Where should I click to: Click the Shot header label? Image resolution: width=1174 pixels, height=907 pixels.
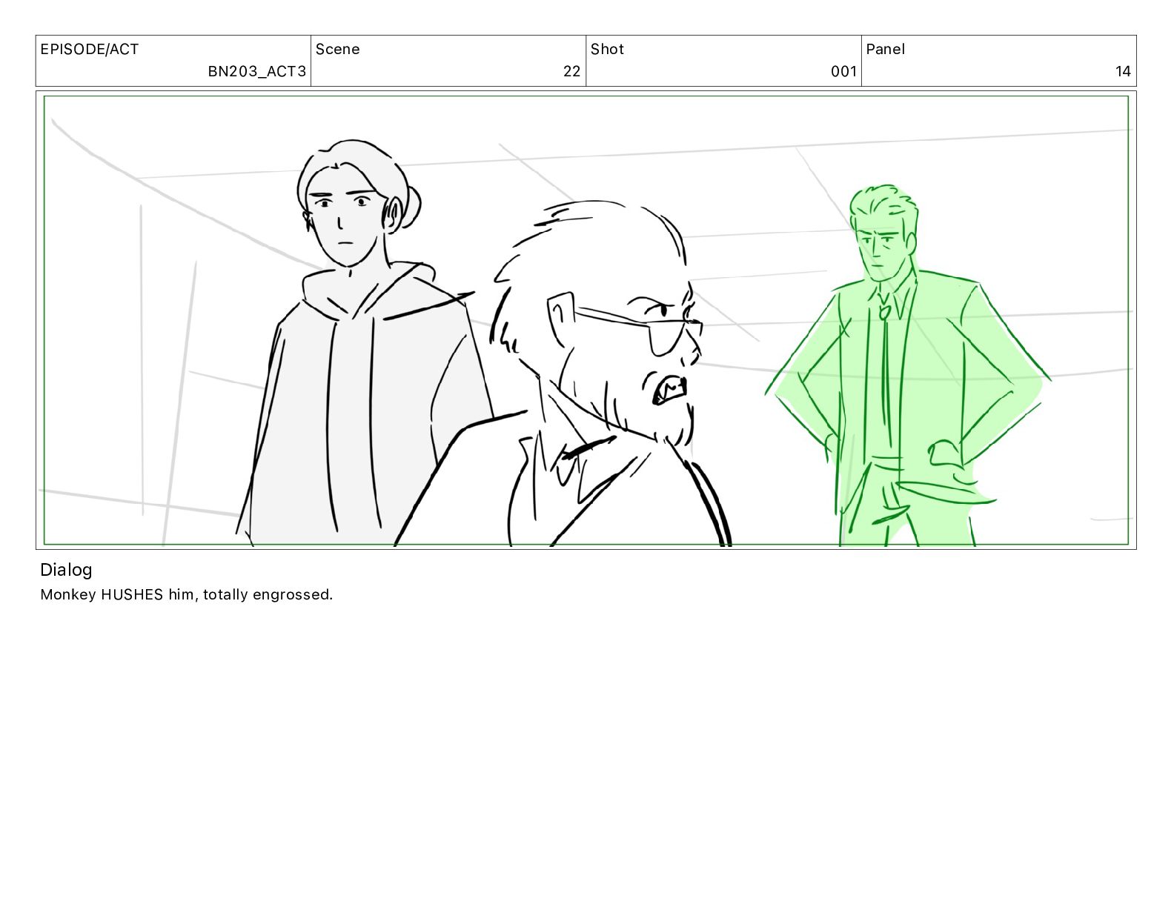(x=607, y=49)
